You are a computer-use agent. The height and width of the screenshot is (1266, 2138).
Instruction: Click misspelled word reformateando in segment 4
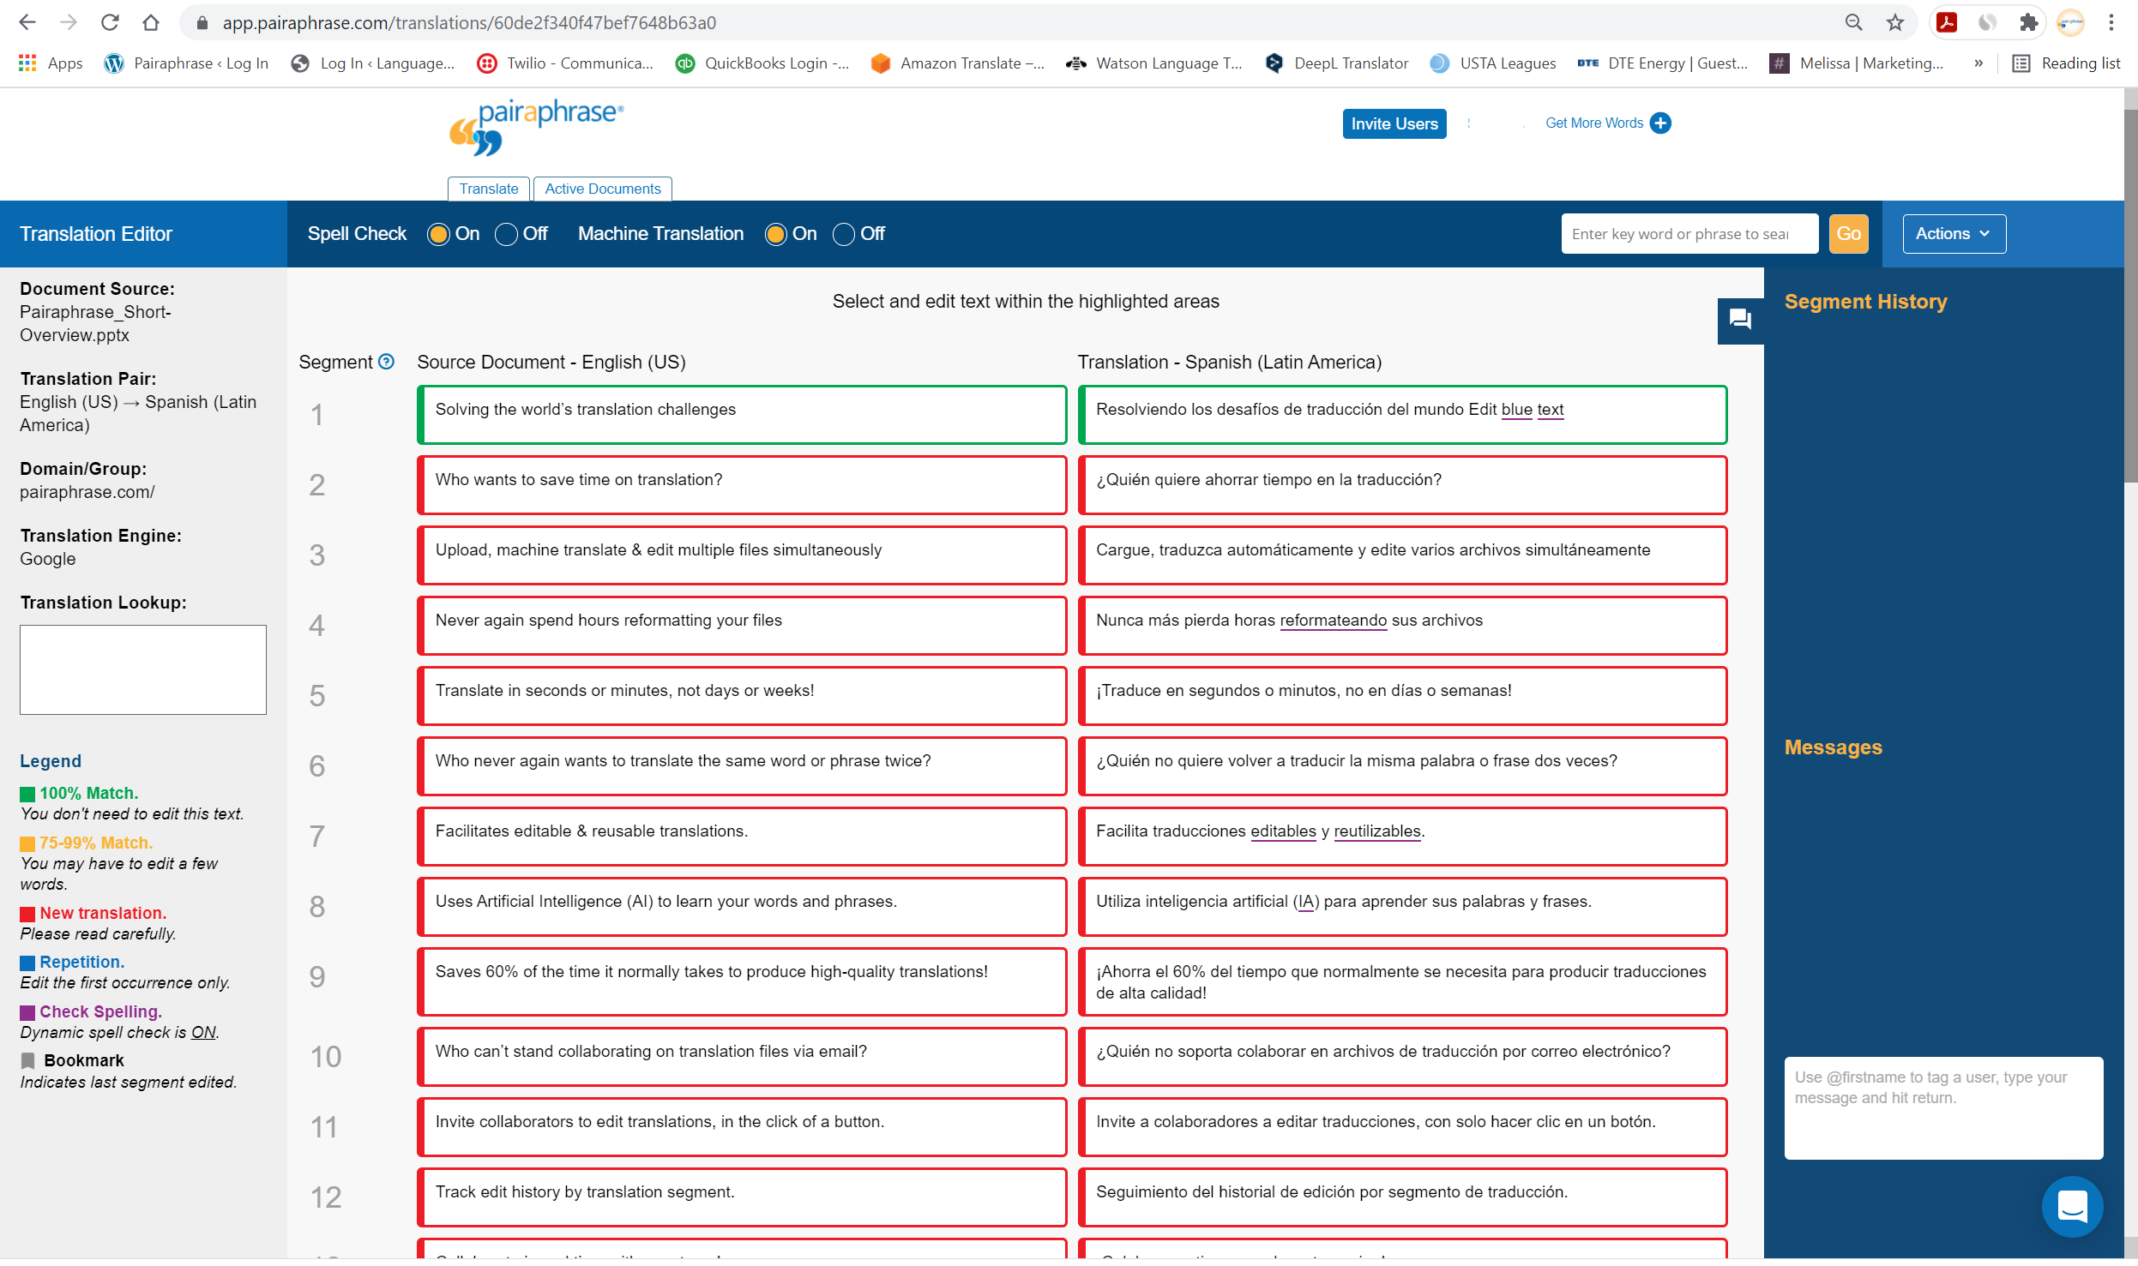click(x=1332, y=620)
